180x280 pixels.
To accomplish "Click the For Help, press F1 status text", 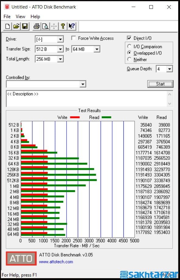I will coord(19,275).
